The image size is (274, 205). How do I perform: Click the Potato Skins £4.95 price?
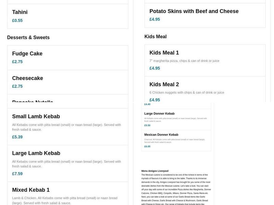click(154, 19)
